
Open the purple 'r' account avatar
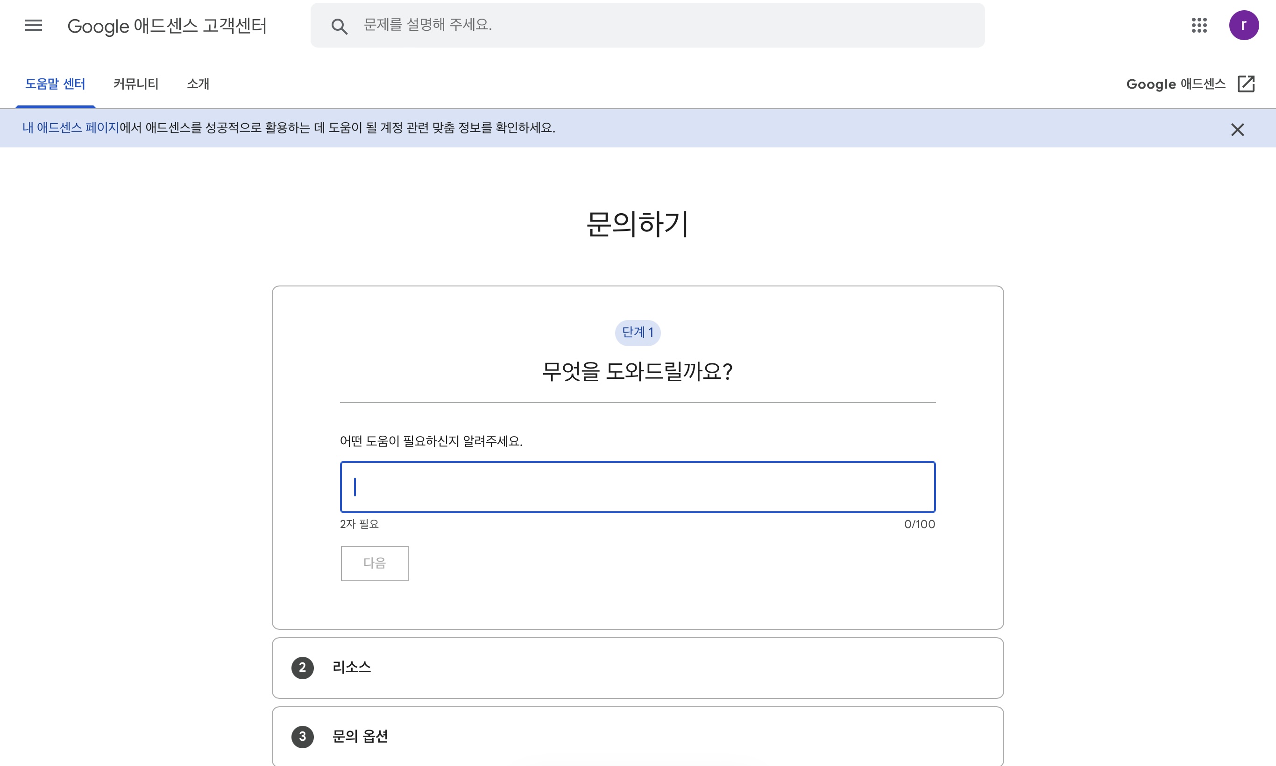click(x=1243, y=25)
